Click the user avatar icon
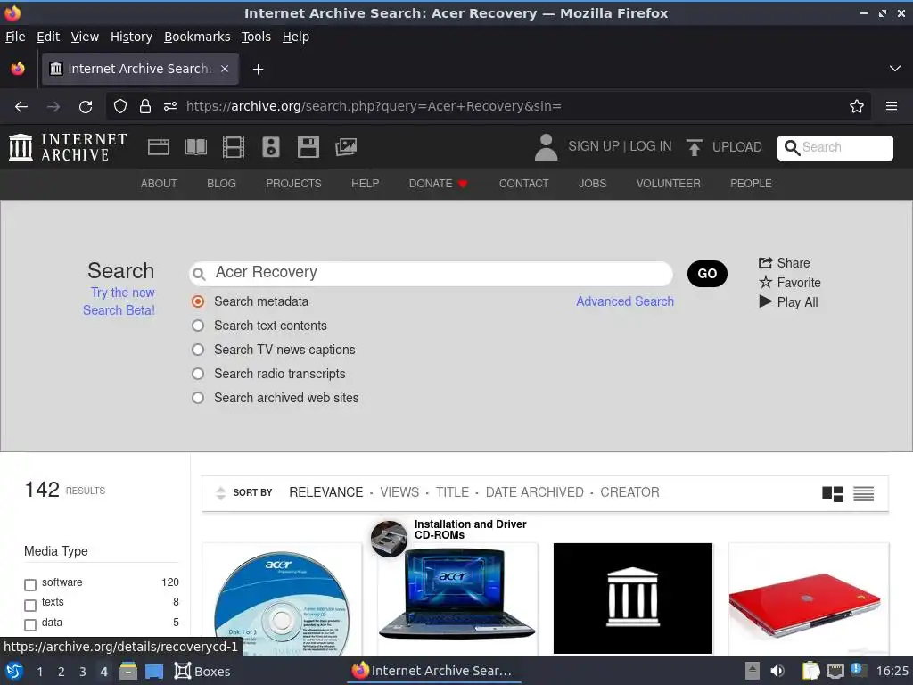This screenshot has height=685, width=913. [x=547, y=147]
